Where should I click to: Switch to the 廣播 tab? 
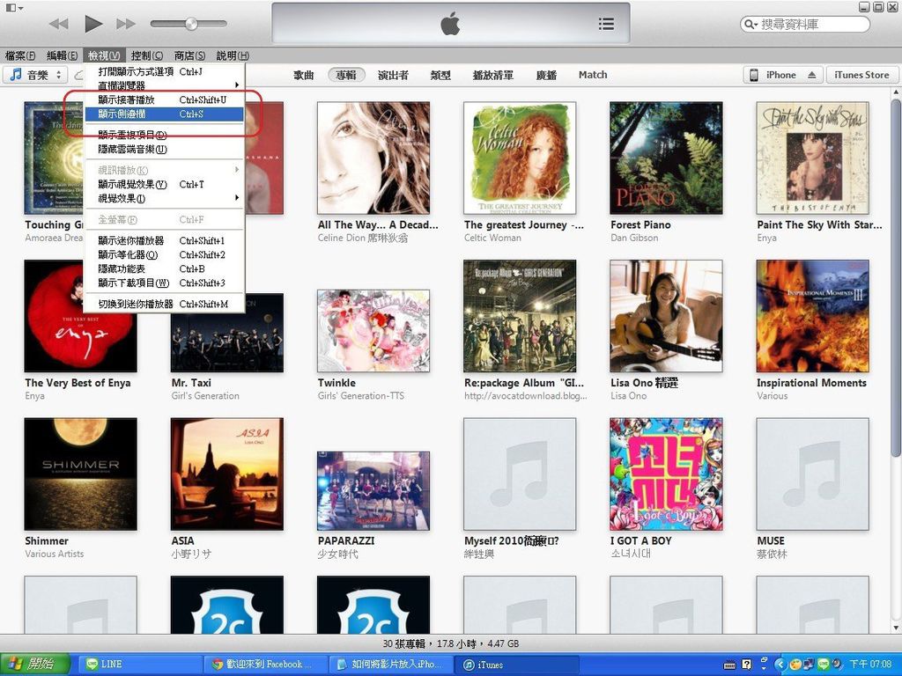(546, 75)
